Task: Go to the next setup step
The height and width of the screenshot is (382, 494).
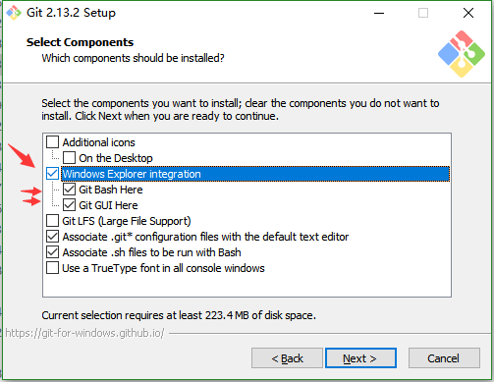Action: click(360, 358)
